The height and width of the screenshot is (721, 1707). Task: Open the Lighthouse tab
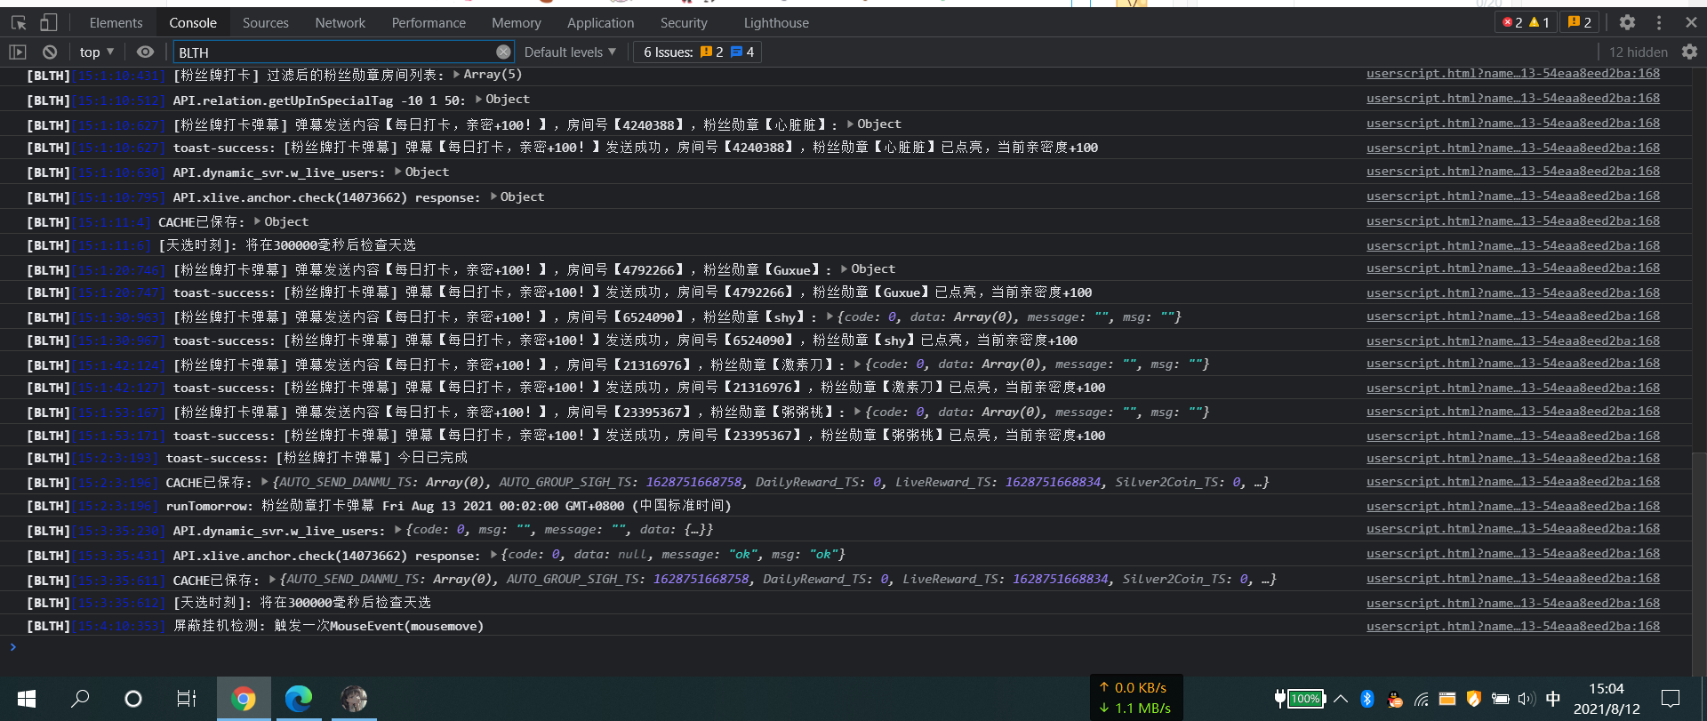pyautogui.click(x=776, y=23)
